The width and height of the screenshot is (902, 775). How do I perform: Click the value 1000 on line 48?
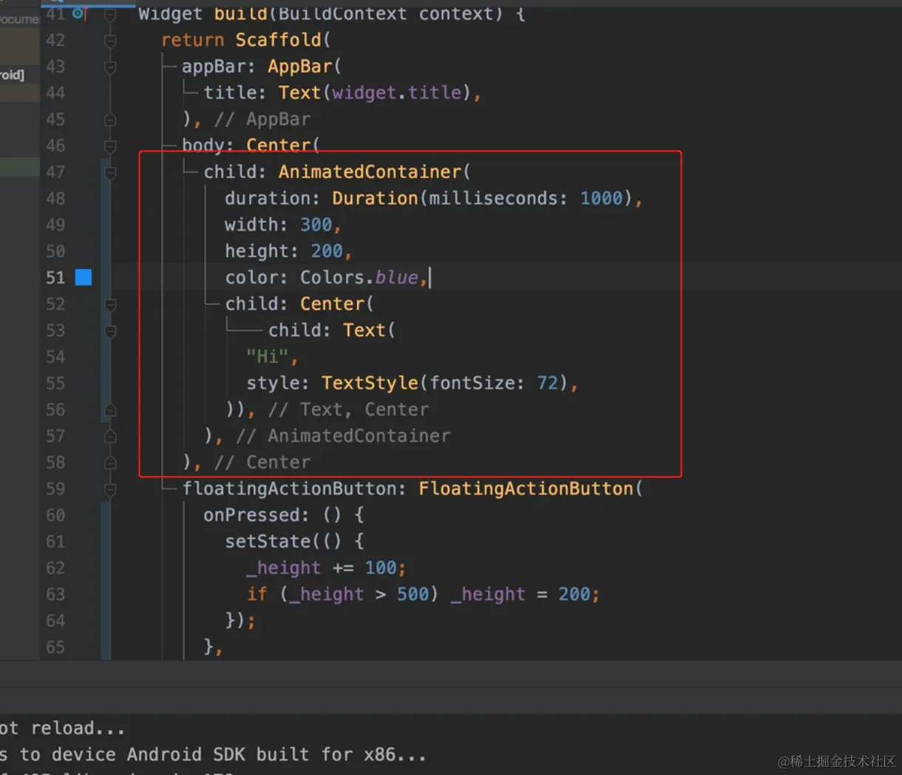point(601,198)
